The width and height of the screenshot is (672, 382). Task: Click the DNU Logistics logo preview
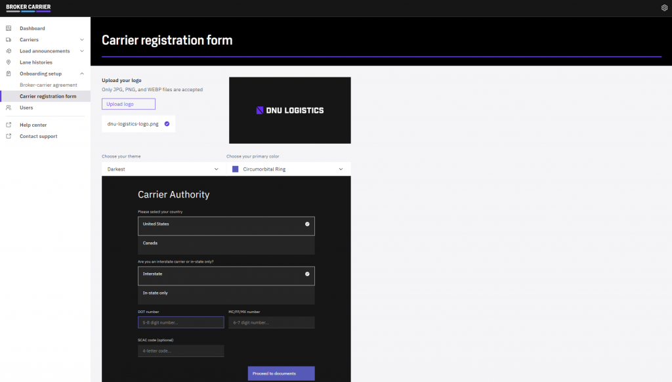click(289, 110)
